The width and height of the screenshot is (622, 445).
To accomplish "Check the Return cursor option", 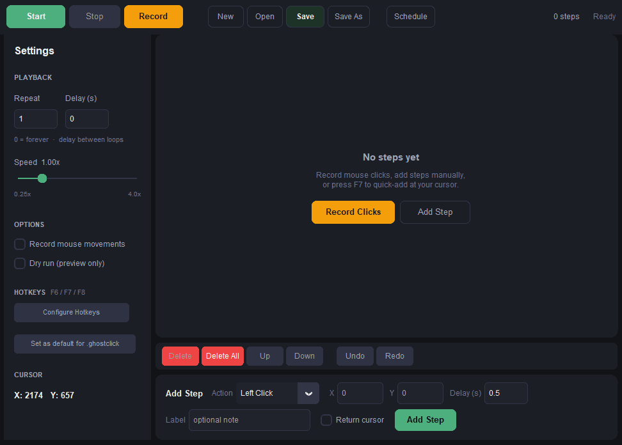I will click(x=326, y=420).
